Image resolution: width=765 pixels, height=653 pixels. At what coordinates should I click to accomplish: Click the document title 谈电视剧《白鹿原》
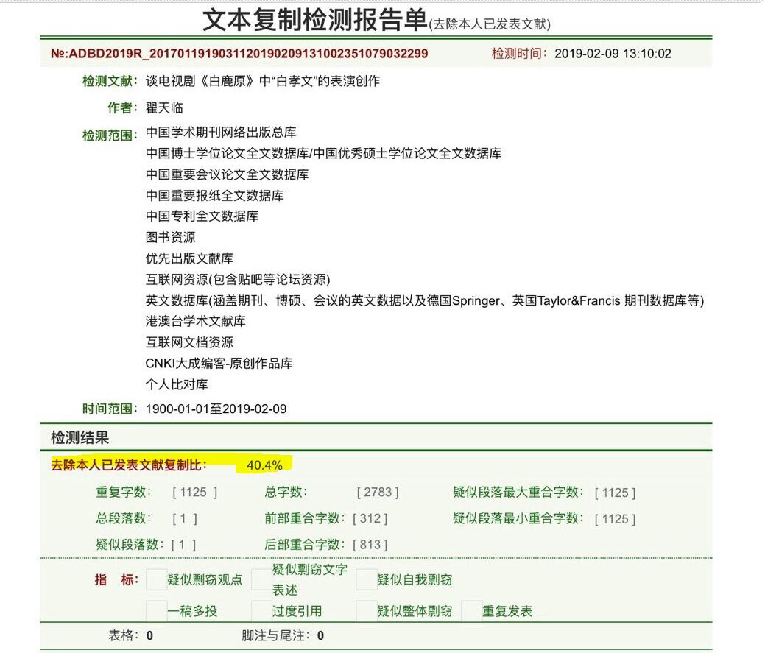pyautogui.click(x=262, y=81)
